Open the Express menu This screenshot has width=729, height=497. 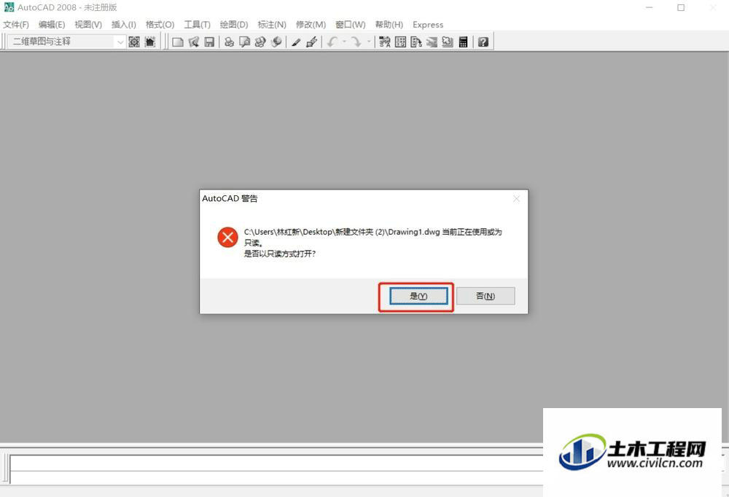(x=428, y=25)
